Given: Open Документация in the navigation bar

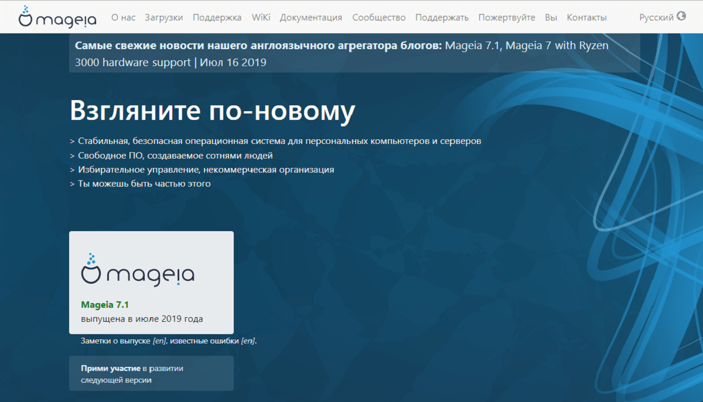Looking at the screenshot, I should point(310,18).
